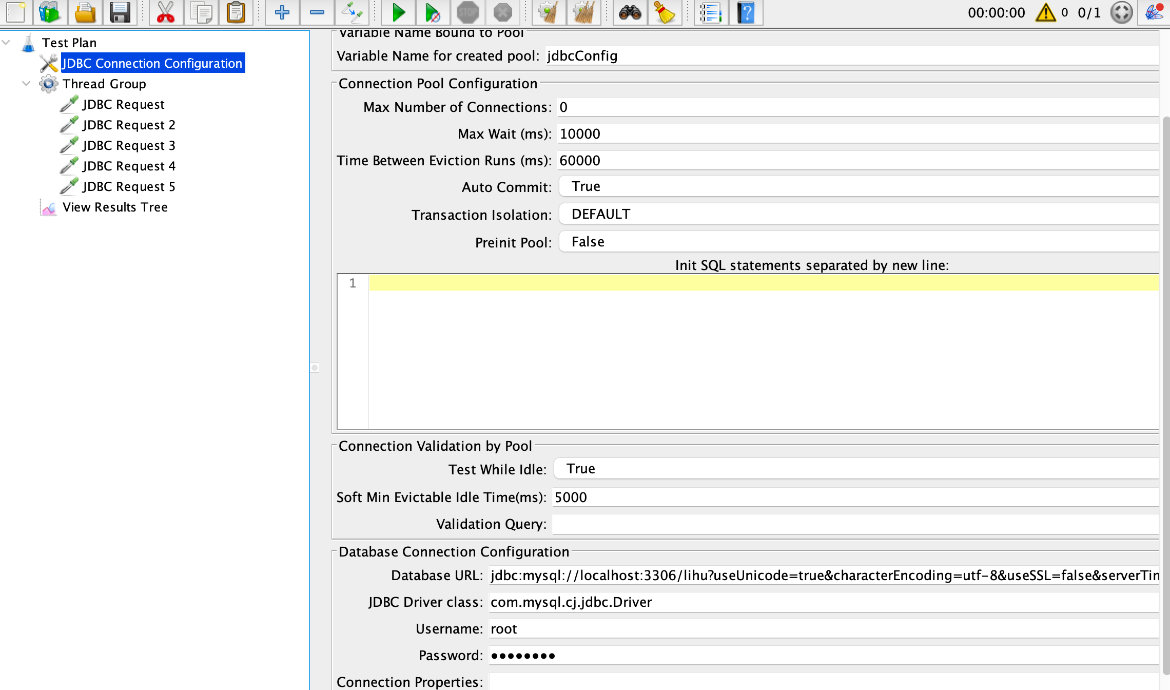This screenshot has height=690, width=1170.
Task: Click the green Start test button
Action: (398, 12)
